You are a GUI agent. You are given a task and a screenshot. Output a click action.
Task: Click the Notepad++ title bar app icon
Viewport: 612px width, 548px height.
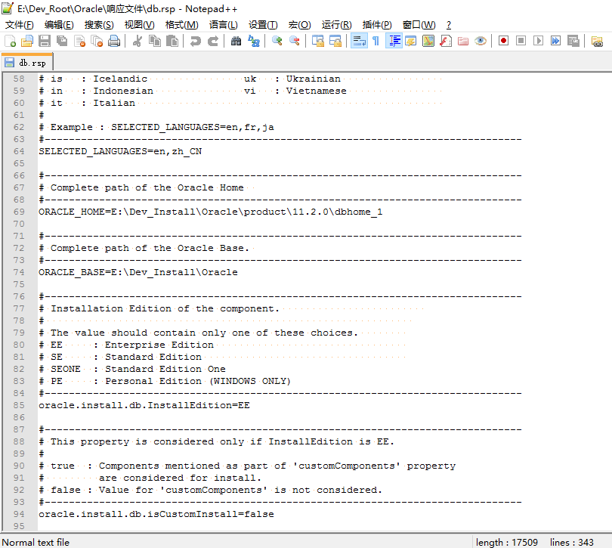click(x=8, y=8)
